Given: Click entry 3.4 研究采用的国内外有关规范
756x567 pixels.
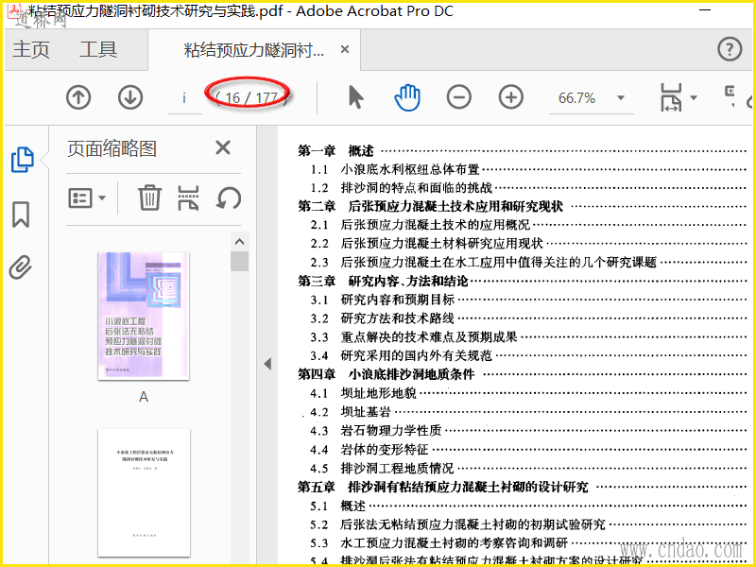Looking at the screenshot, I should (x=401, y=356).
